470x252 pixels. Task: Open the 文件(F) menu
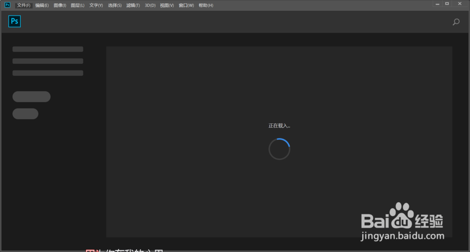pos(23,5)
